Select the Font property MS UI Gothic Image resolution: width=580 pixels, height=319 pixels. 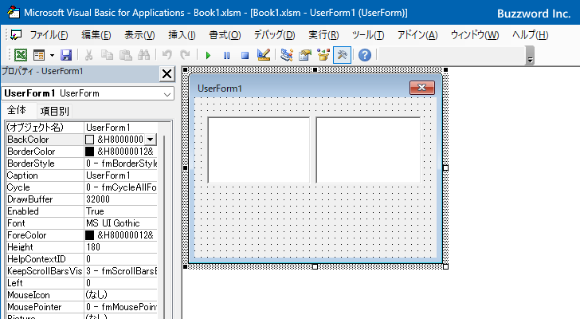(121, 223)
